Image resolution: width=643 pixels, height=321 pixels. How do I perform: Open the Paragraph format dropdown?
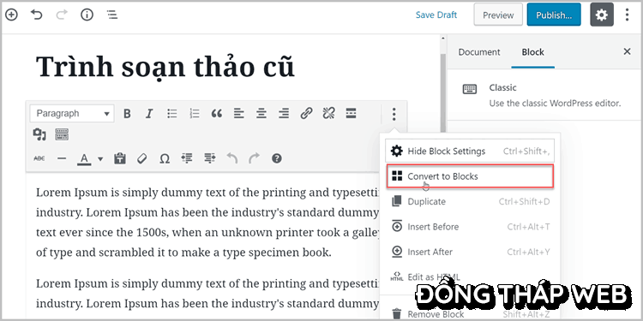click(72, 113)
